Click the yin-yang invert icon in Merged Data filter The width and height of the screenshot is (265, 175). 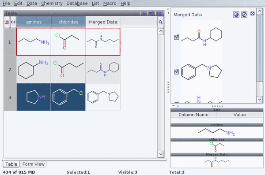pos(236,15)
